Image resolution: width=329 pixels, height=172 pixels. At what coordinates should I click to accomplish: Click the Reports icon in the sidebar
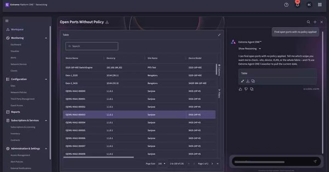point(8,112)
